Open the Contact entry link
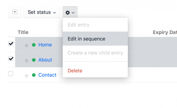 coord(47,75)
